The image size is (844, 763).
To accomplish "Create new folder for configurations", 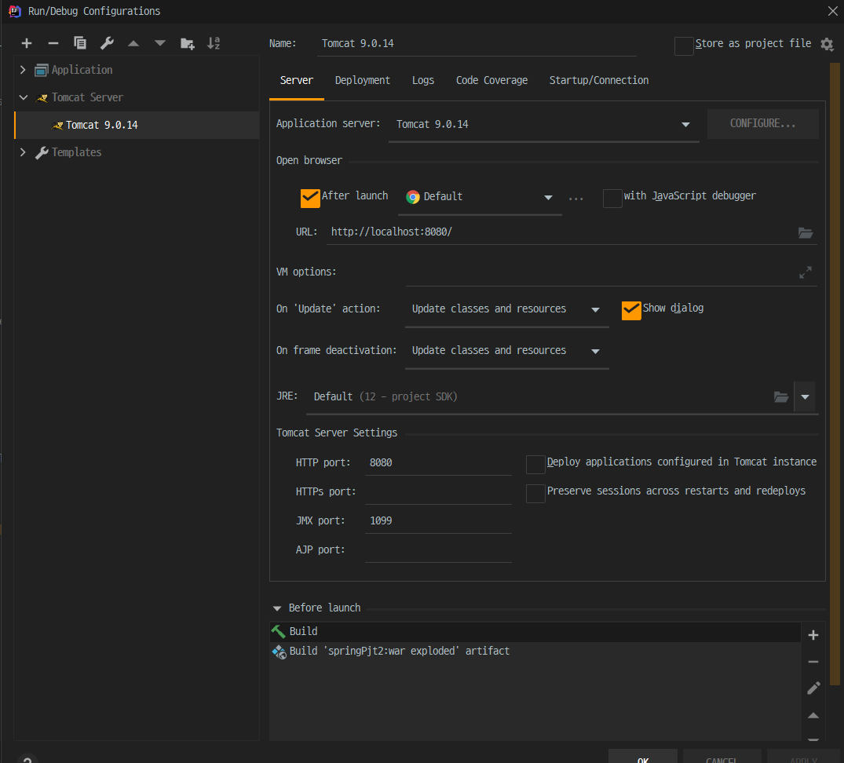I will pos(188,44).
